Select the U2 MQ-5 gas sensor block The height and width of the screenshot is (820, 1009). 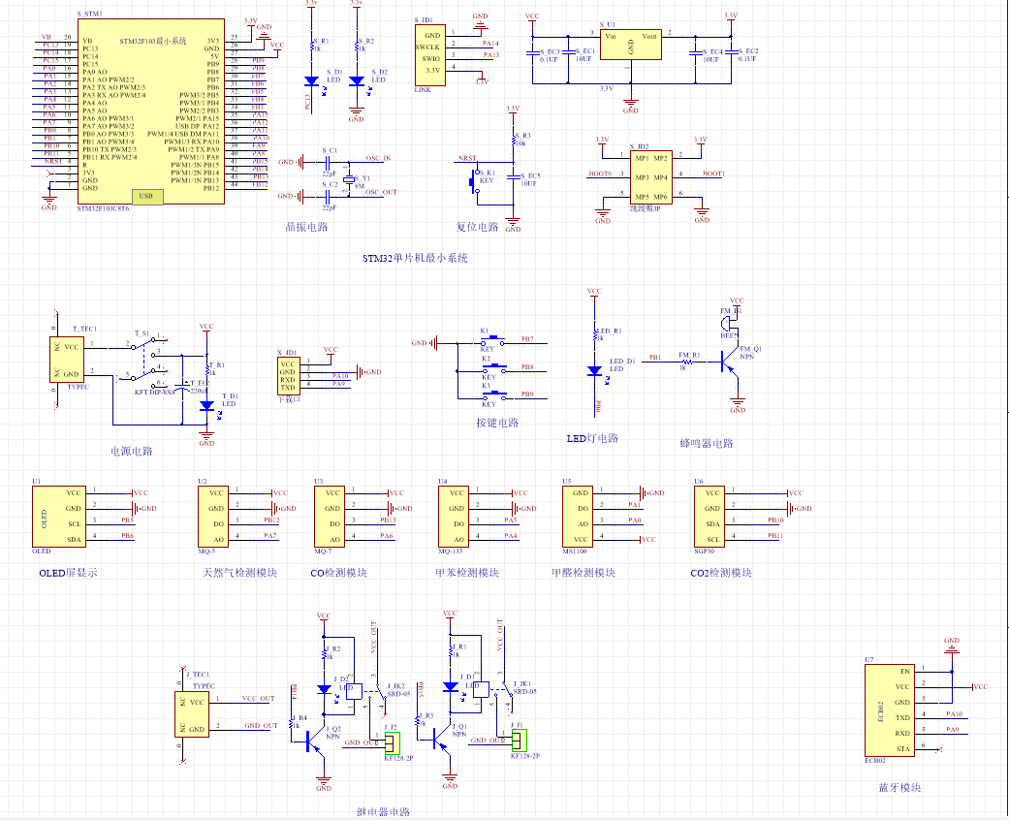coord(215,517)
